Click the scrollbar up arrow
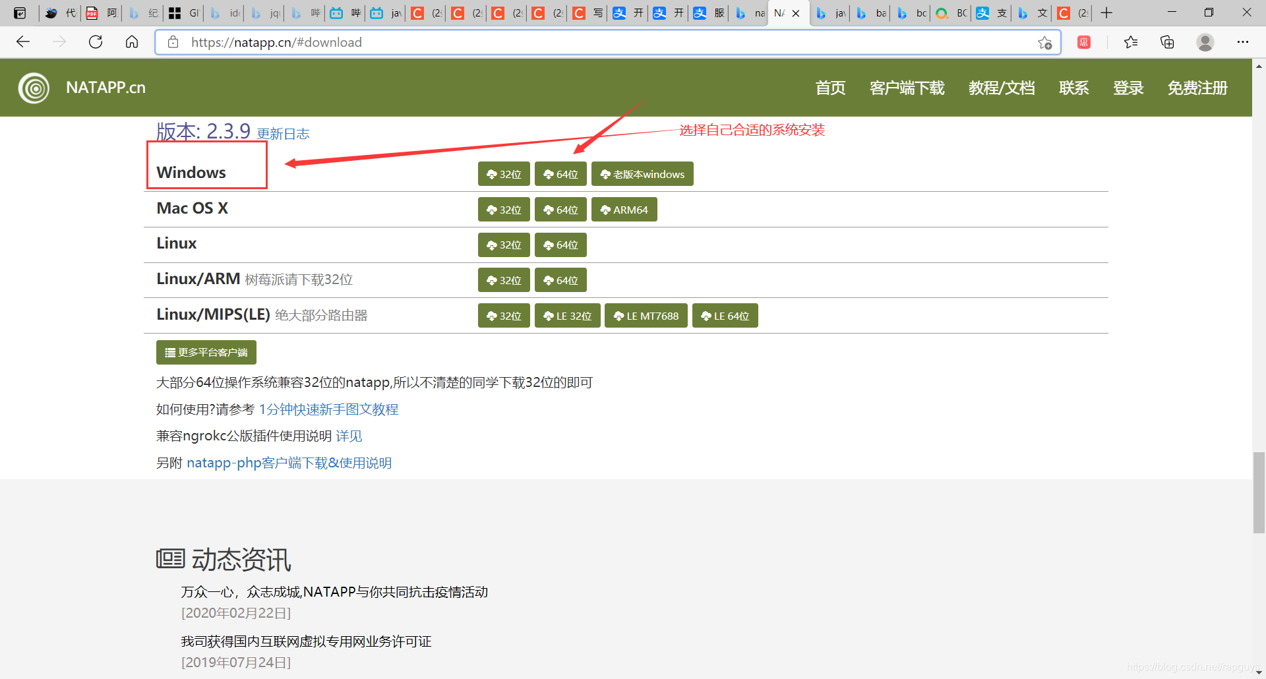 (1259, 66)
